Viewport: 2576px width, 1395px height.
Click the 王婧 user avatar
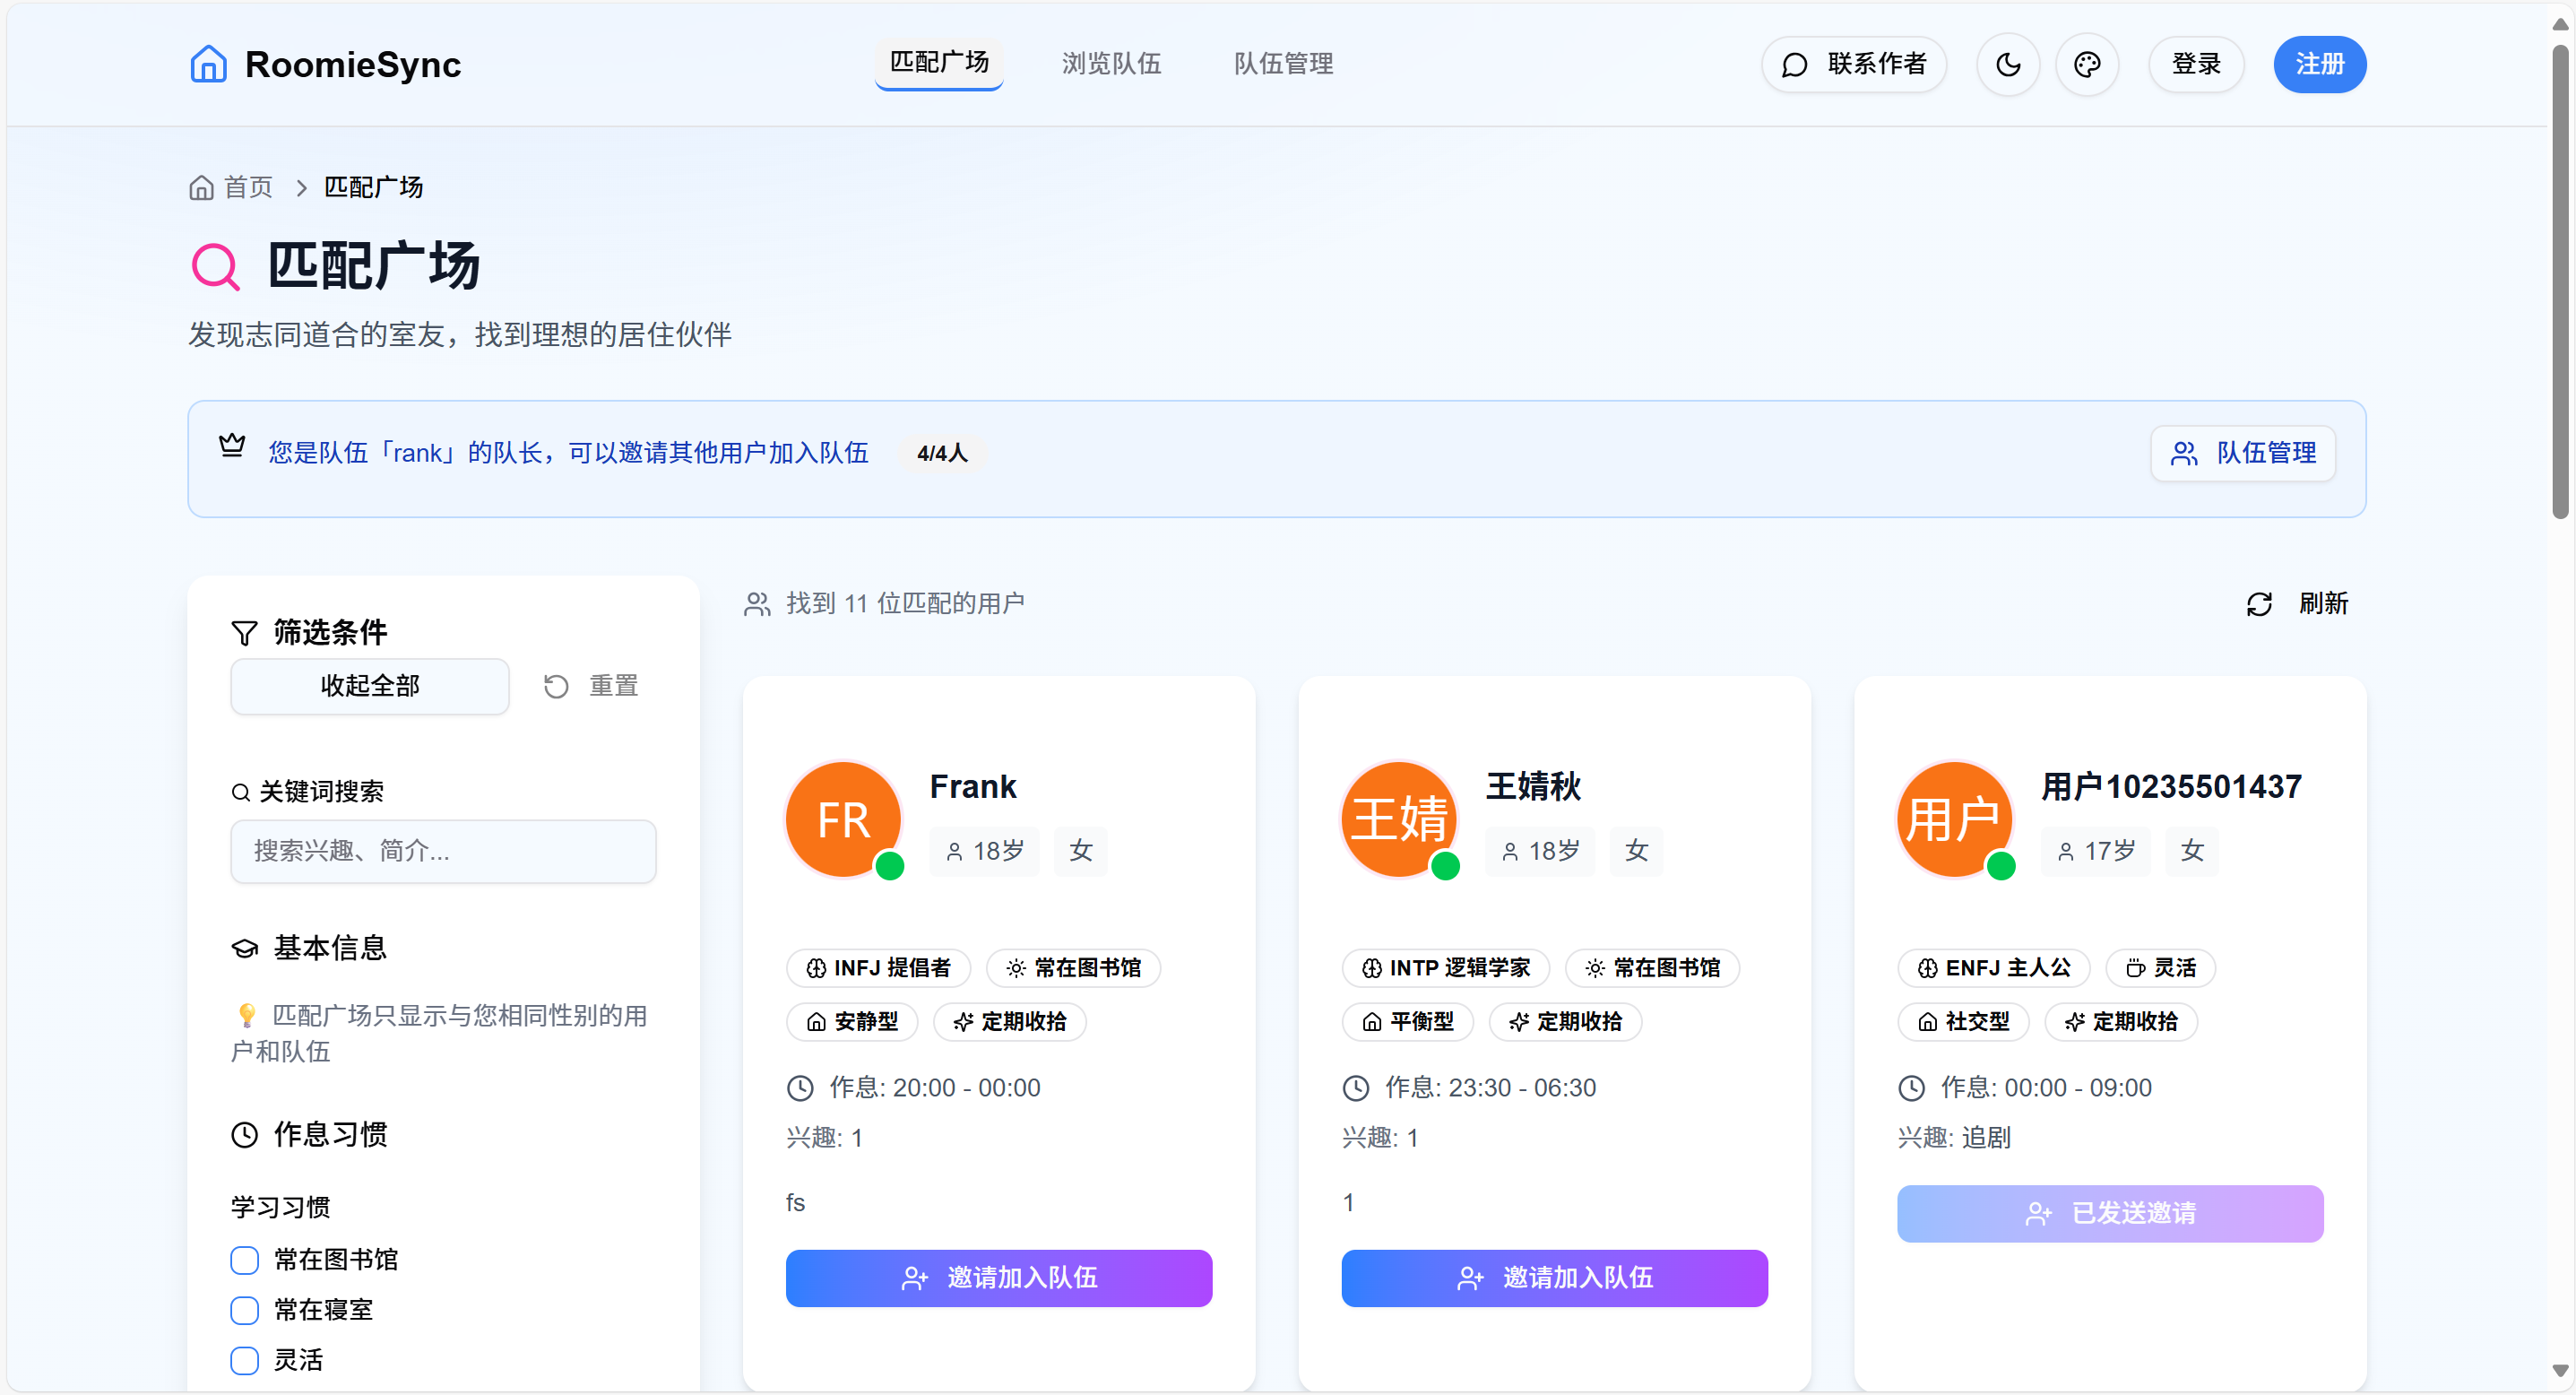[1398, 820]
